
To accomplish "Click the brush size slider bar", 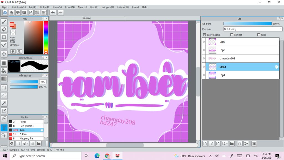I will 24,82.
